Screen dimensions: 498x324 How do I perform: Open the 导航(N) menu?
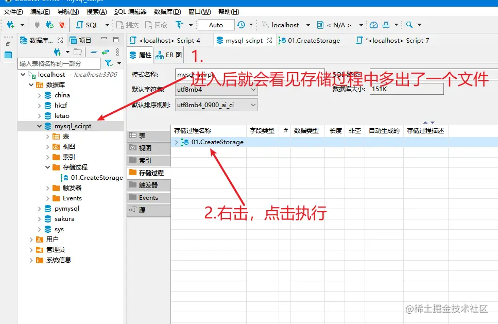tap(68, 12)
